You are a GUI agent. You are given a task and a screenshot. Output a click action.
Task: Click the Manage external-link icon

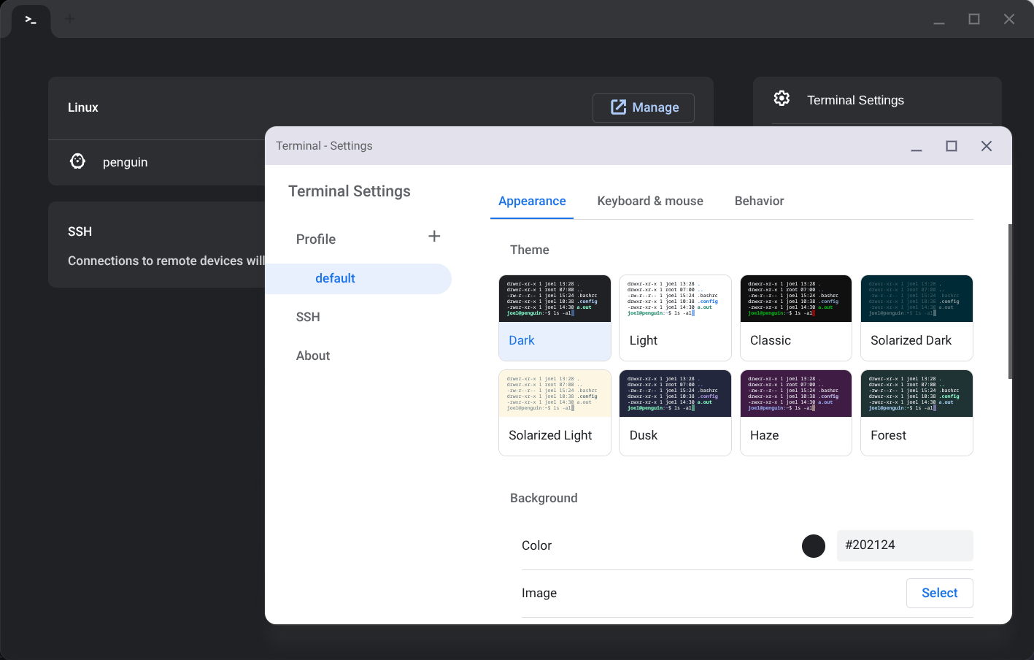point(618,107)
